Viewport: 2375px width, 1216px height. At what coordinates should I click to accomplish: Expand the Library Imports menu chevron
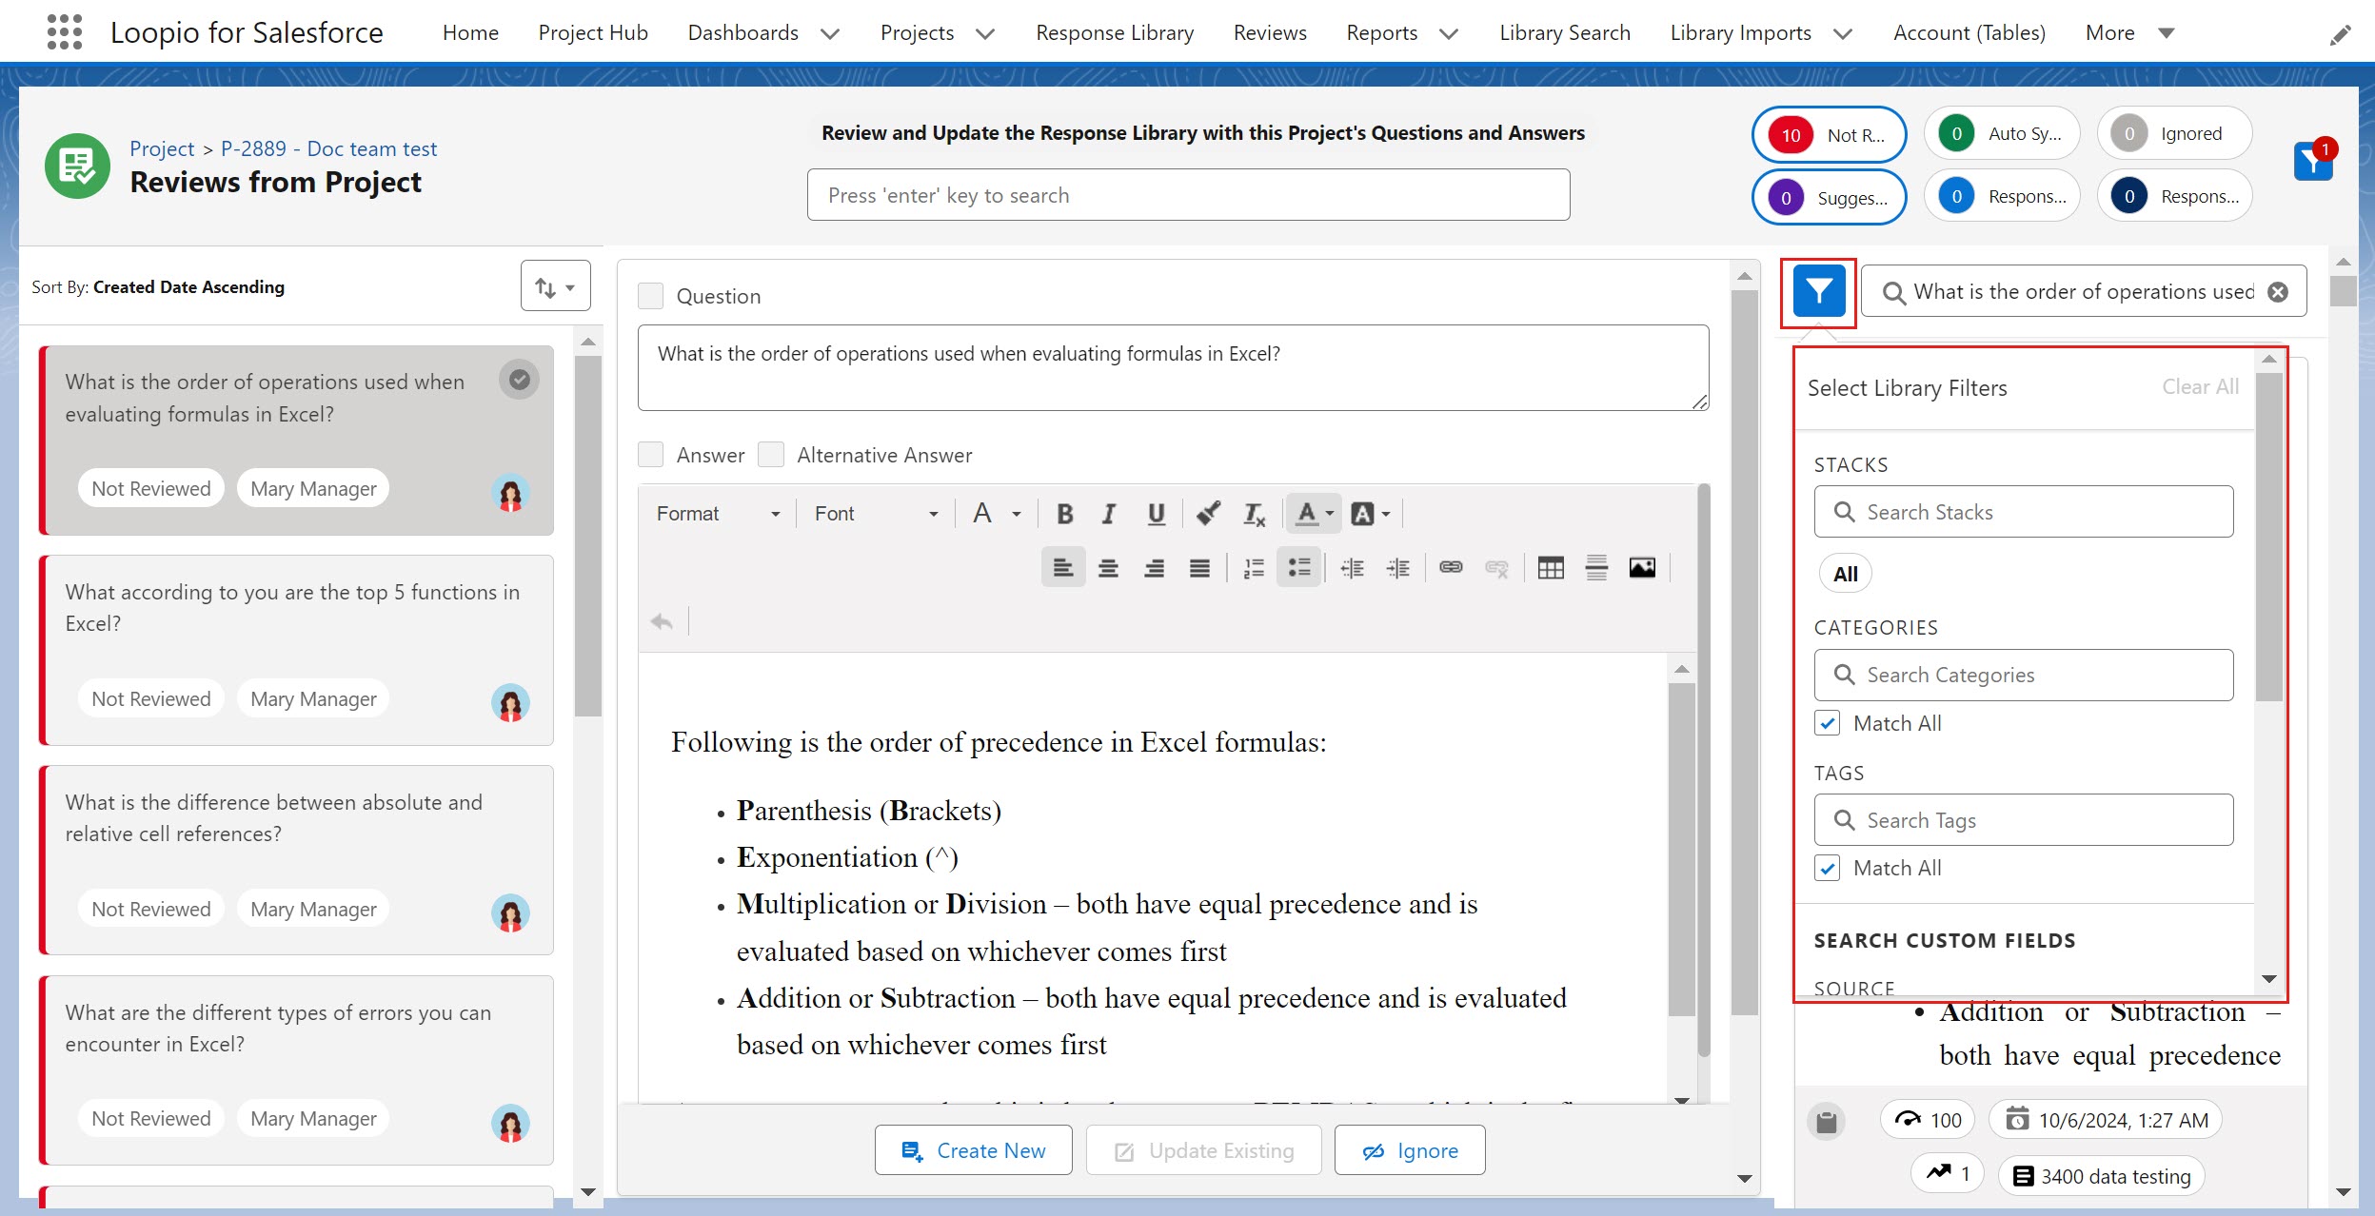click(x=1843, y=34)
